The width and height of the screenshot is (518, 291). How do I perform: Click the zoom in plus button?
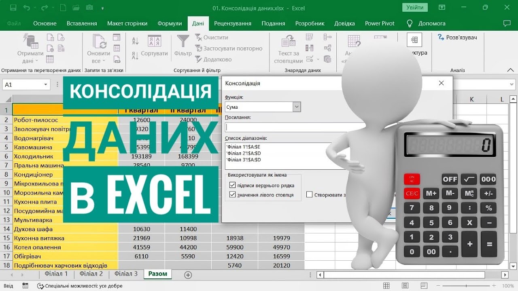[494, 286]
